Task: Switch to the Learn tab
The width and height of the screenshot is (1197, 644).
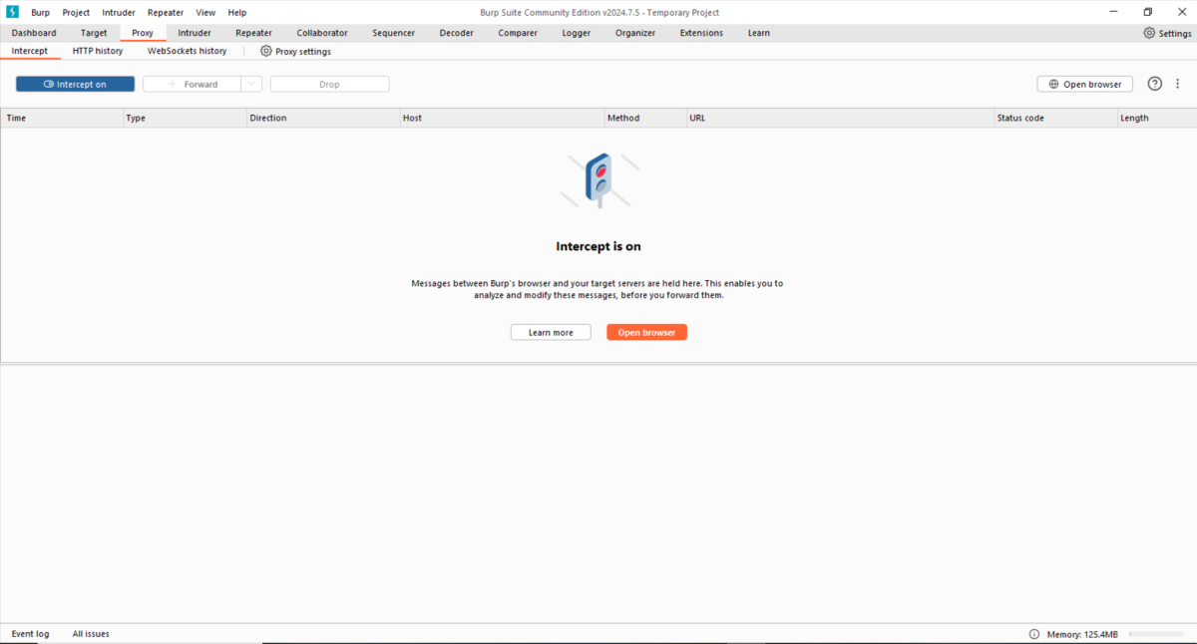Action: pos(759,33)
